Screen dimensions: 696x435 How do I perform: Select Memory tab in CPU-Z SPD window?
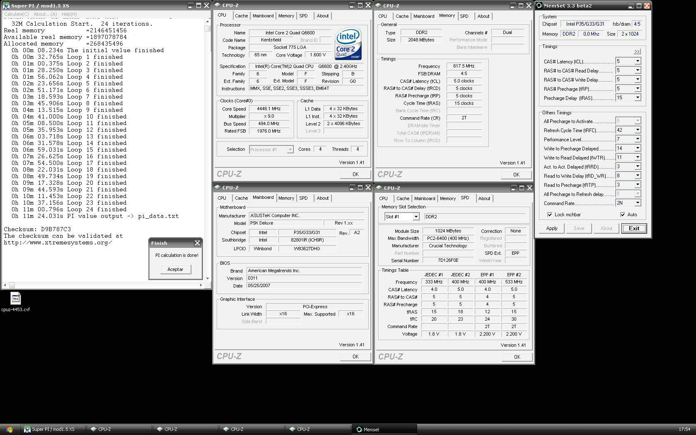[447, 198]
